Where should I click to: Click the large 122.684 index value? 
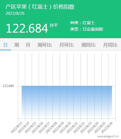pyautogui.click(x=27, y=28)
